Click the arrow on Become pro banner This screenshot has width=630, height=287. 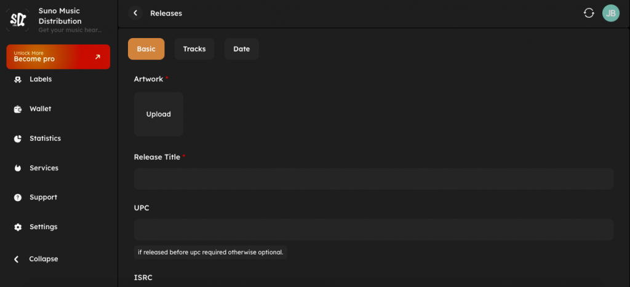(x=97, y=57)
